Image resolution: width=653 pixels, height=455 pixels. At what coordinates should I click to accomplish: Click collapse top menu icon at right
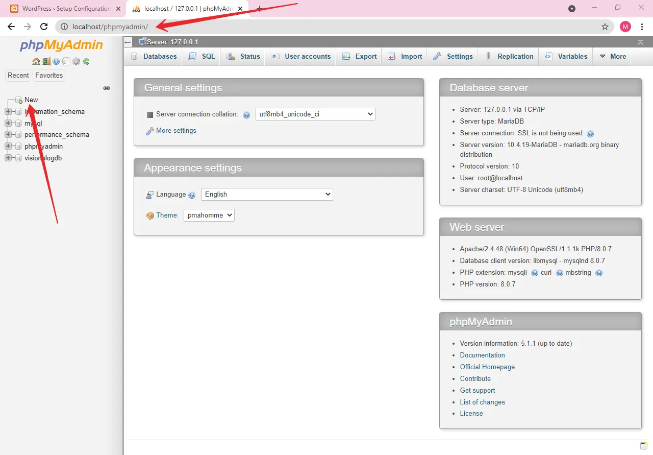tap(640, 42)
